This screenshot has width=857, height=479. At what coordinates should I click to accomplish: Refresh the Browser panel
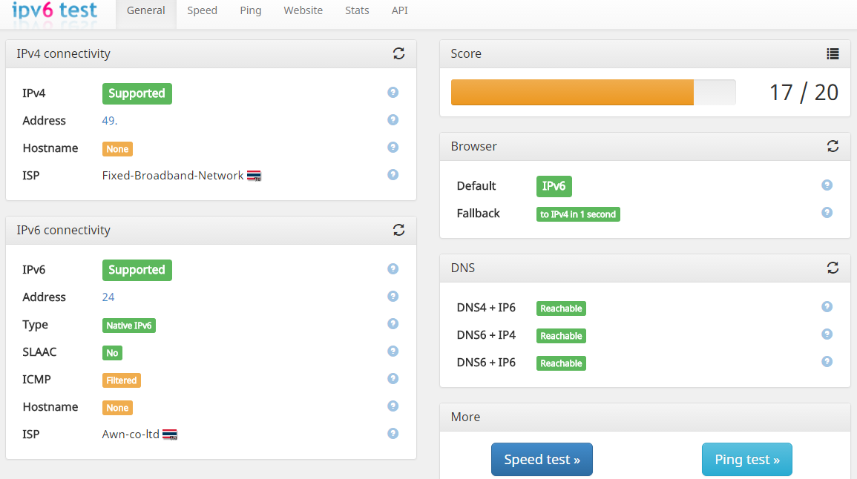coord(833,146)
